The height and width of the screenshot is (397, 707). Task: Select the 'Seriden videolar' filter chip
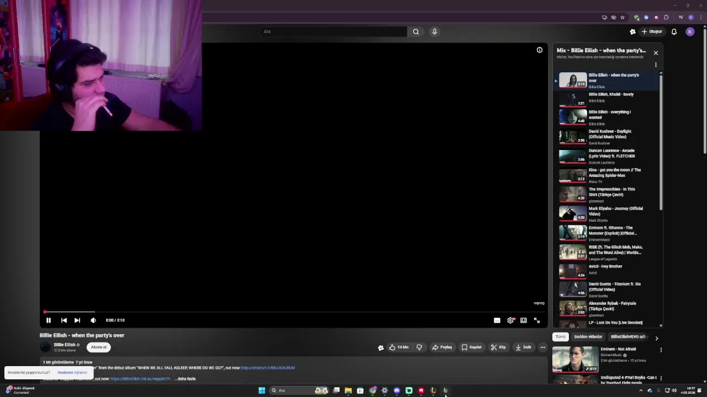pos(588,337)
